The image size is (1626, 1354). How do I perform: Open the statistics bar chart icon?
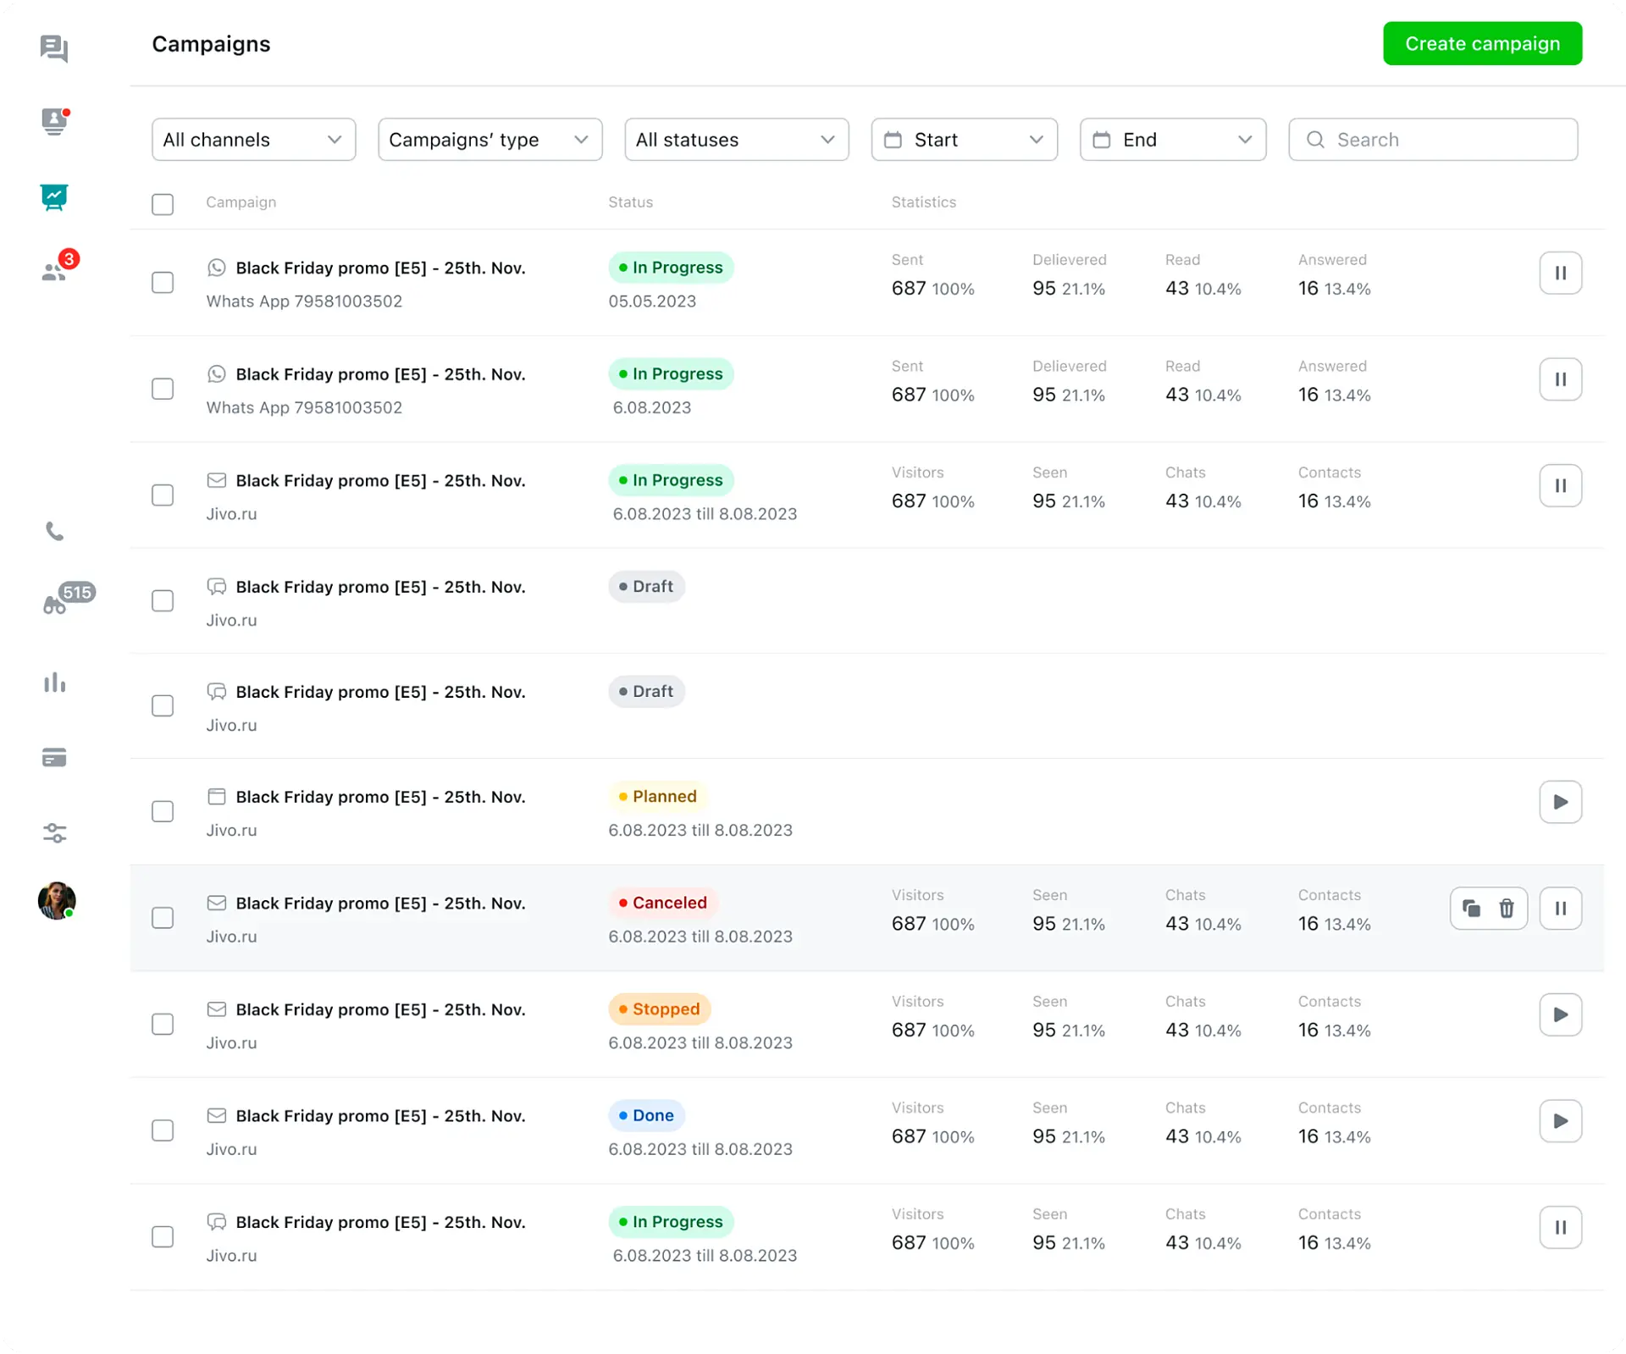point(54,683)
